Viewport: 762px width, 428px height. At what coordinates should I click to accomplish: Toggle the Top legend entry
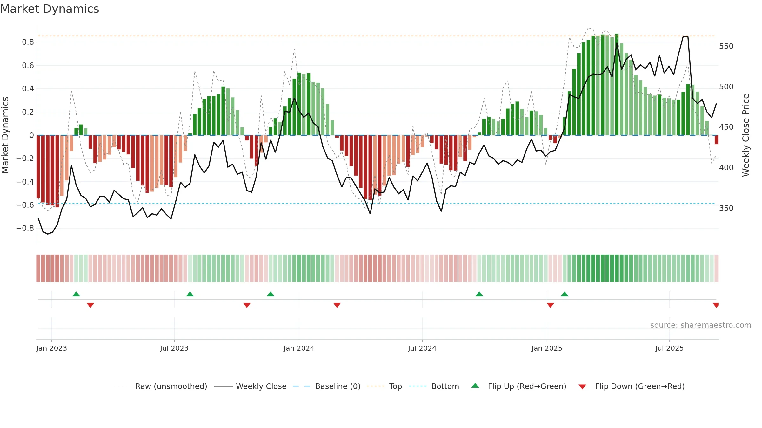tap(384, 386)
